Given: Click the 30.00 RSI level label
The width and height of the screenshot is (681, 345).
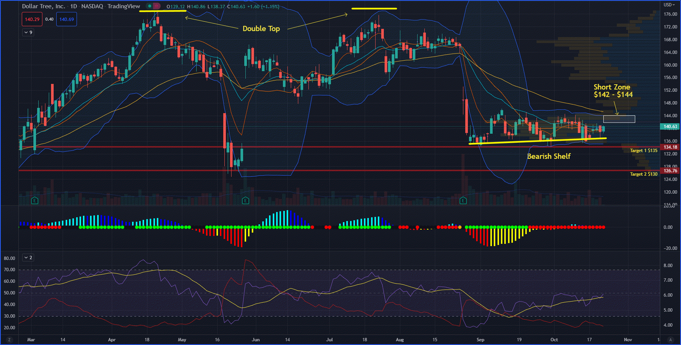Looking at the screenshot, I should 9,316.
